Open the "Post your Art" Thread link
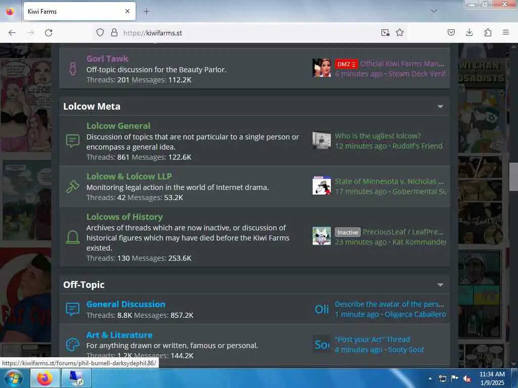This screenshot has height=388, width=518. click(372, 339)
